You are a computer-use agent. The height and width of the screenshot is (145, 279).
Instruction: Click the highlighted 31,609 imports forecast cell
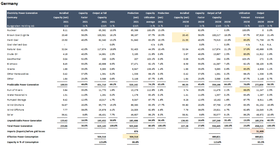click(258, 131)
